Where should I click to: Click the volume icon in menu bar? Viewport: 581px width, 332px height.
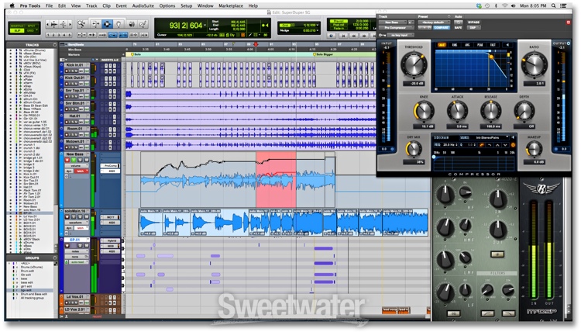(513, 5)
